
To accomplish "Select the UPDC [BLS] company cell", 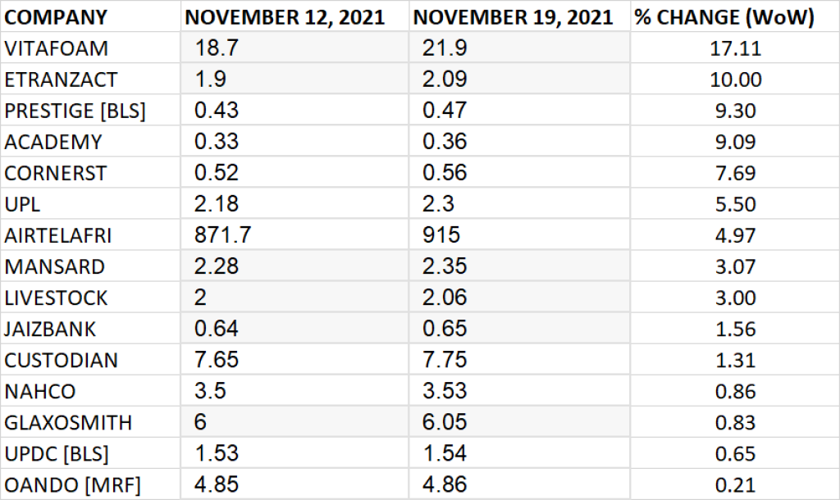I will (x=90, y=453).
